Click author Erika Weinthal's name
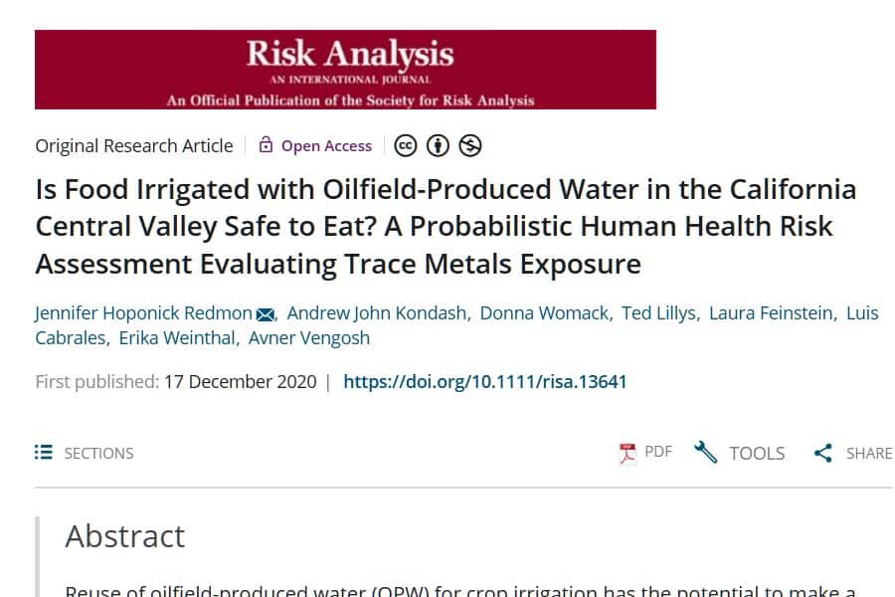 pyautogui.click(x=177, y=338)
